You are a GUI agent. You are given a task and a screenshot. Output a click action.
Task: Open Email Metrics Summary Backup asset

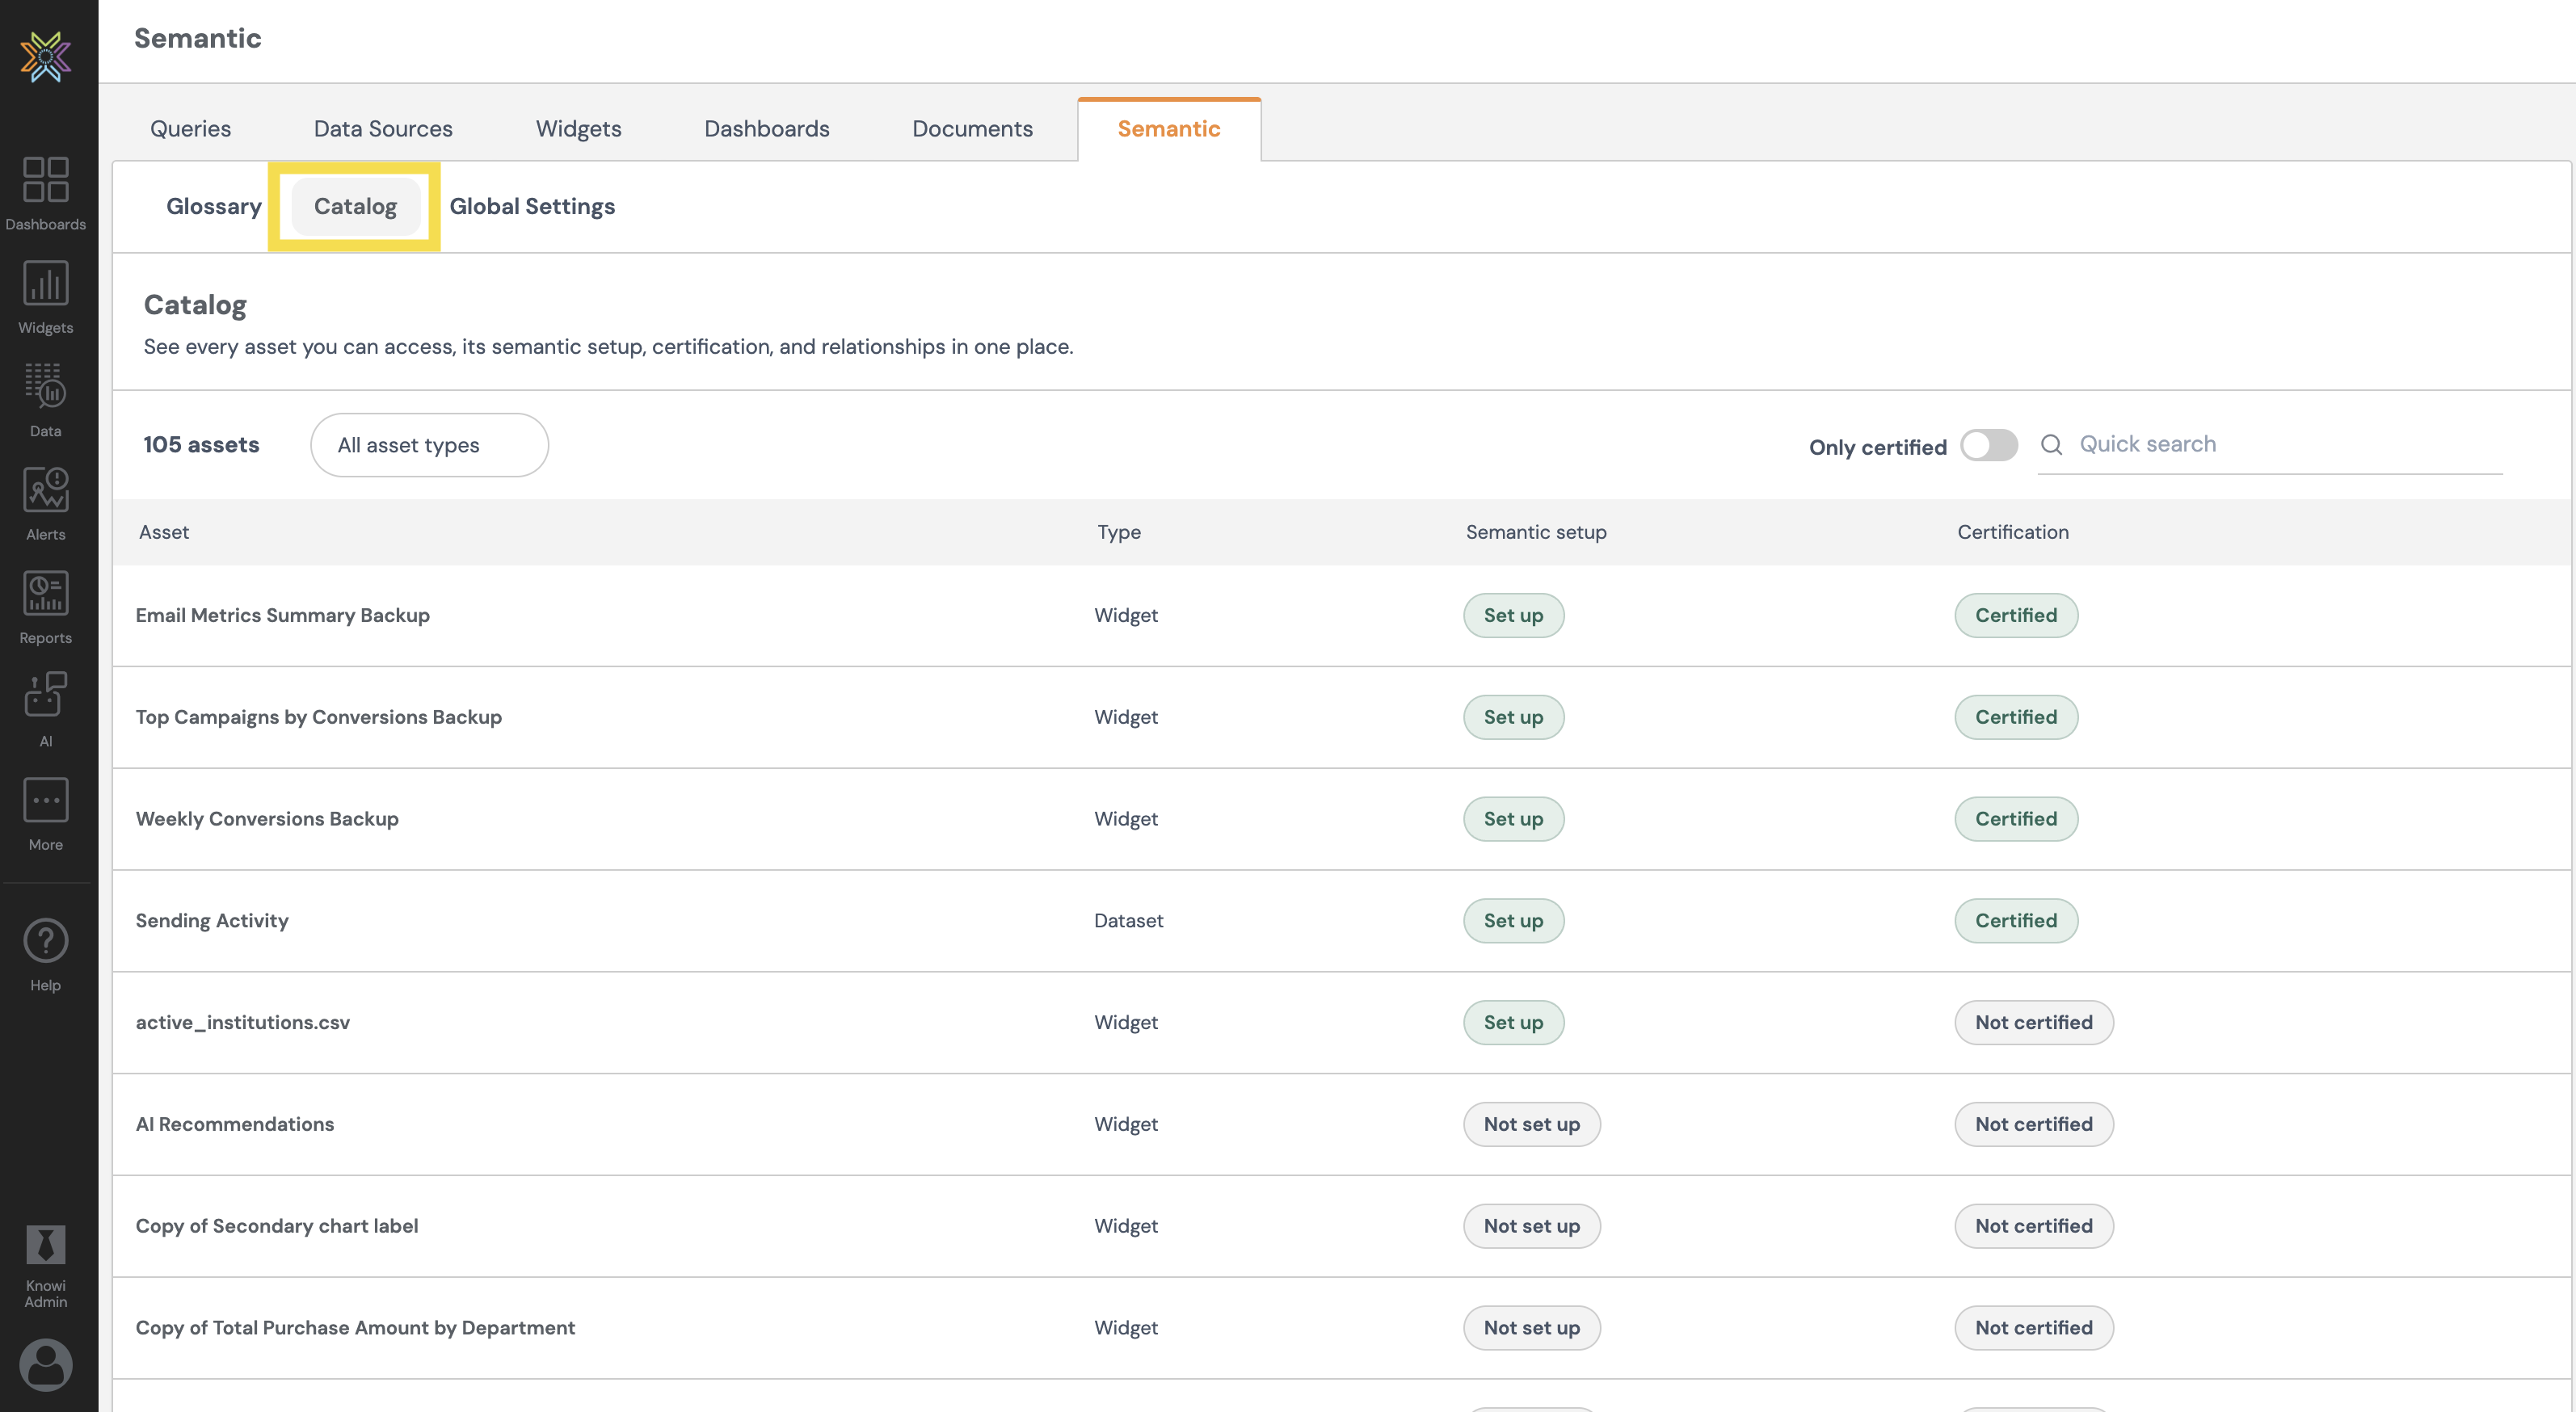point(283,615)
